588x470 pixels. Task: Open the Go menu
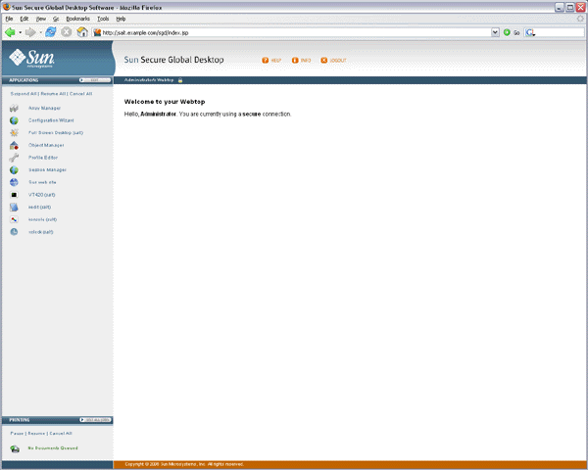pos(56,19)
